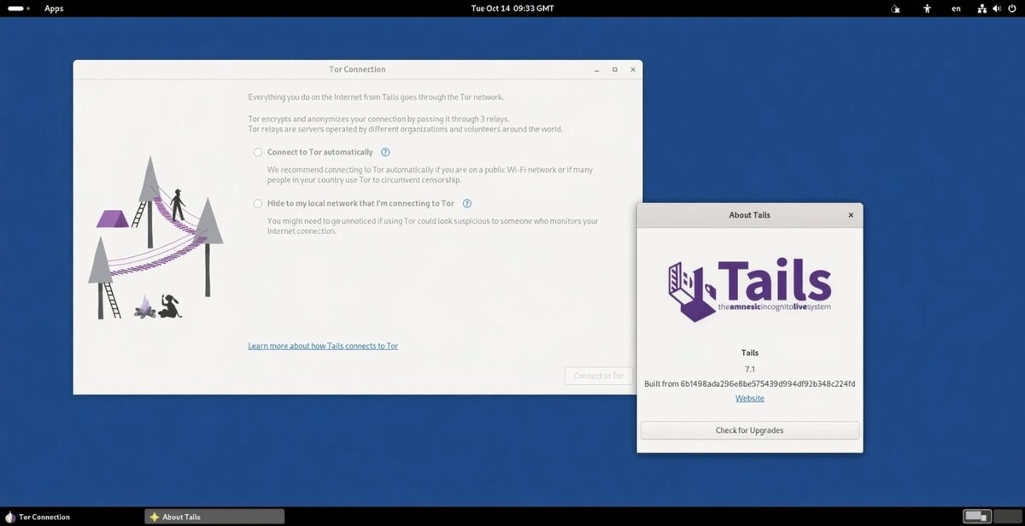Image resolution: width=1025 pixels, height=526 pixels.
Task: Open the Apps menu in top bar
Action: coord(54,9)
